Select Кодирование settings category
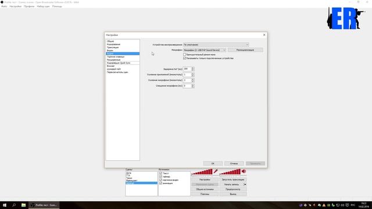Viewport: 372px width, 209px height. pyautogui.click(x=123, y=44)
